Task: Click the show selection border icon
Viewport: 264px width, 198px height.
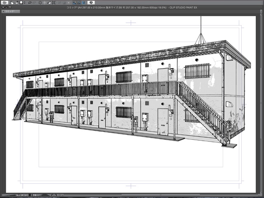Action: [69, 2]
